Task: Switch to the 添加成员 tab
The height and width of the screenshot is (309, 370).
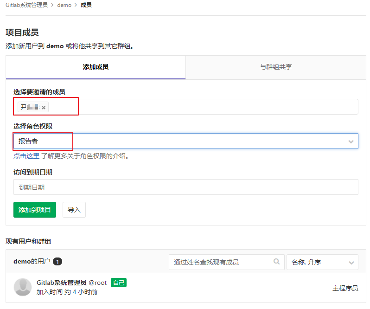Action: point(96,67)
